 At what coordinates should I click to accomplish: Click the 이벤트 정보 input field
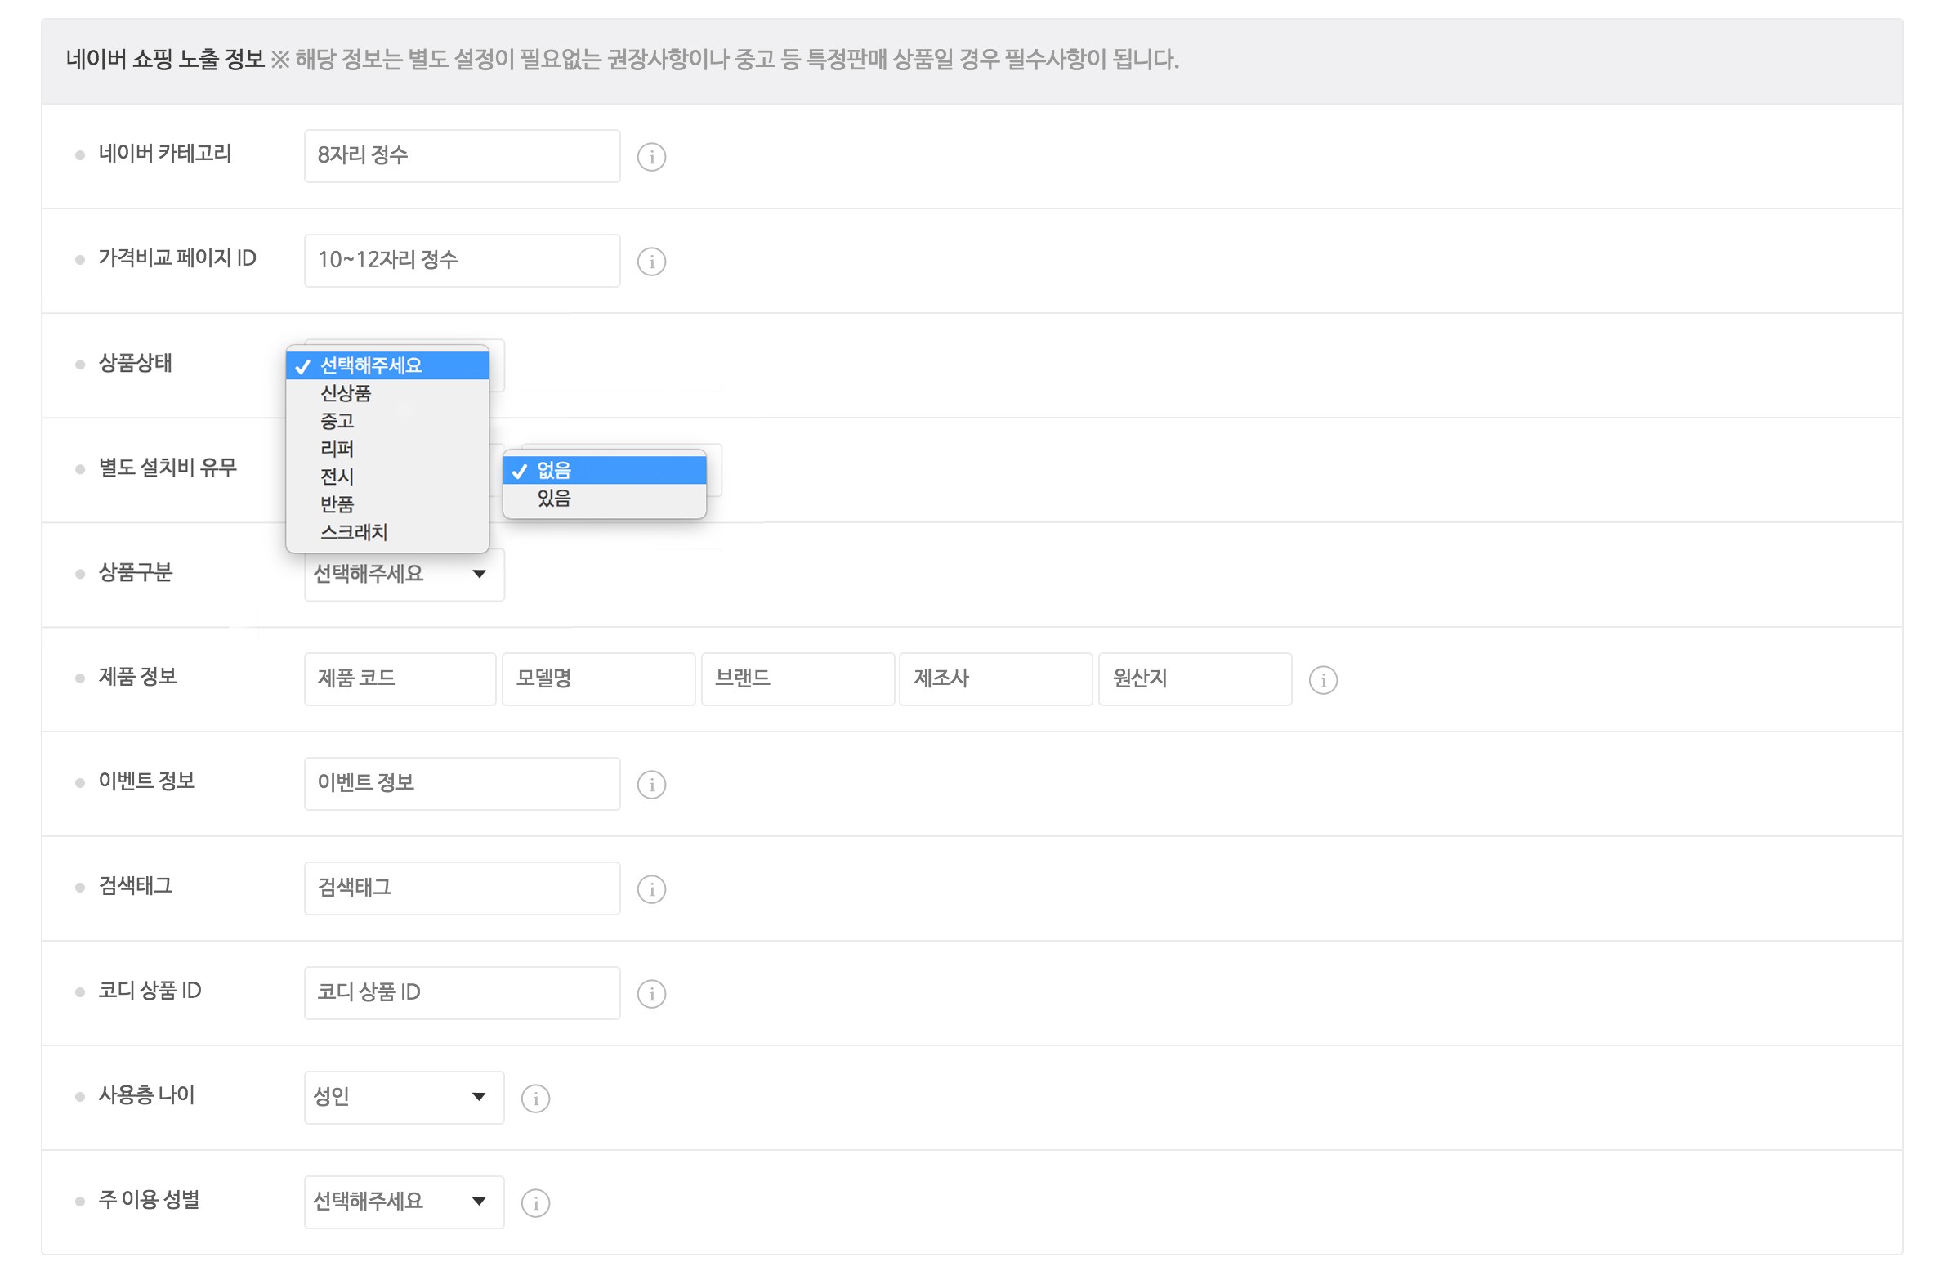(463, 784)
